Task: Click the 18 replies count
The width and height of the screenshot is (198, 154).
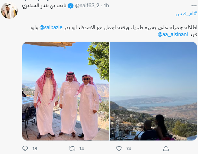Action: tap(35, 149)
